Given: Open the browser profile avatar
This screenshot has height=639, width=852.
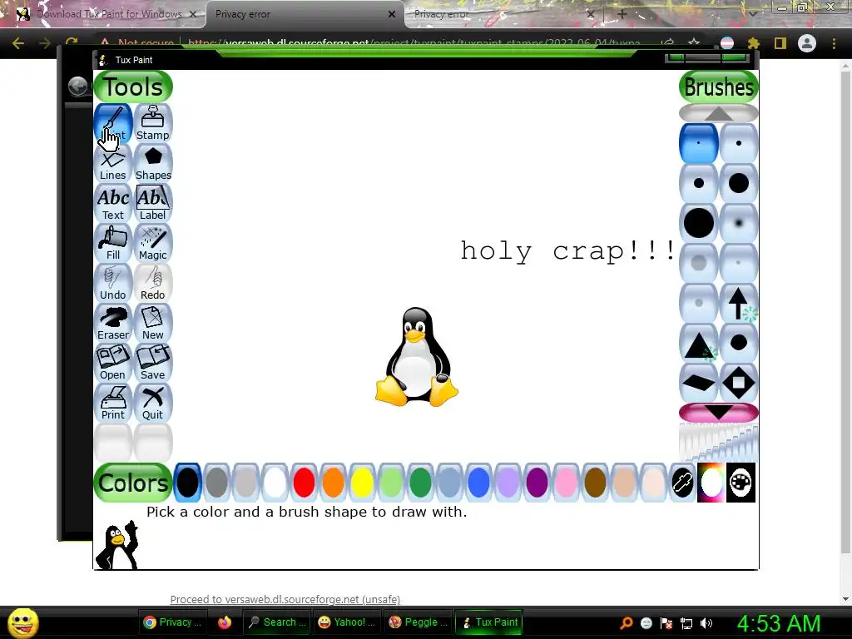Looking at the screenshot, I should point(807,43).
